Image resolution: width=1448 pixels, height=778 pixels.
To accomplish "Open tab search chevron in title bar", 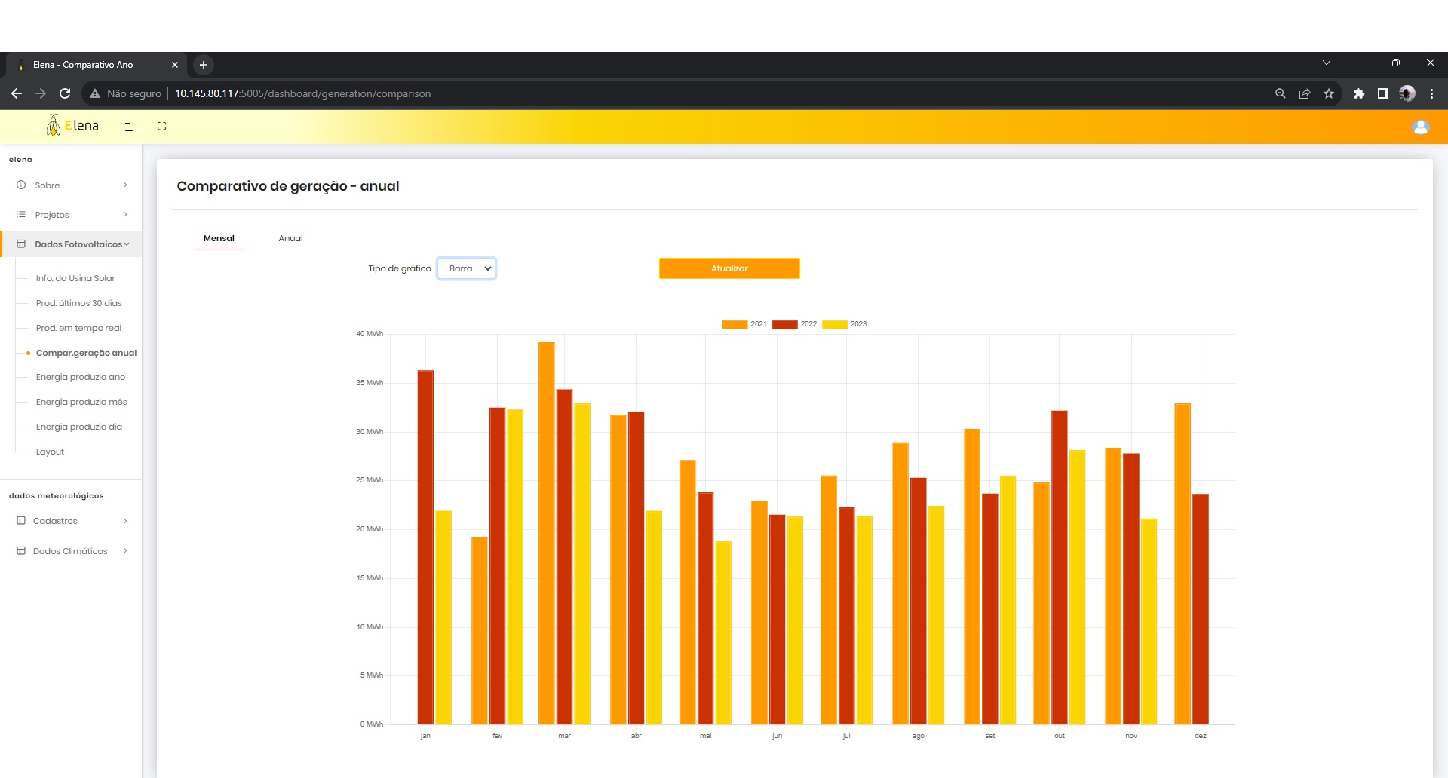I will click(x=1327, y=63).
